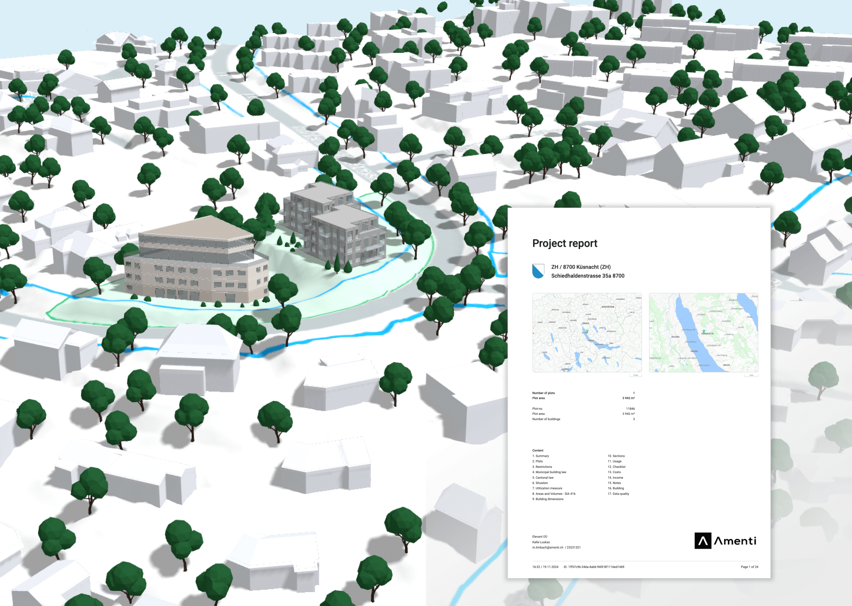Click the 'Number of buildings' row
Viewport: 852px width, 606px height.
[583, 419]
